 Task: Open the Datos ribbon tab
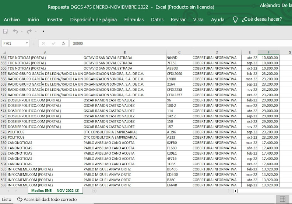157,20
